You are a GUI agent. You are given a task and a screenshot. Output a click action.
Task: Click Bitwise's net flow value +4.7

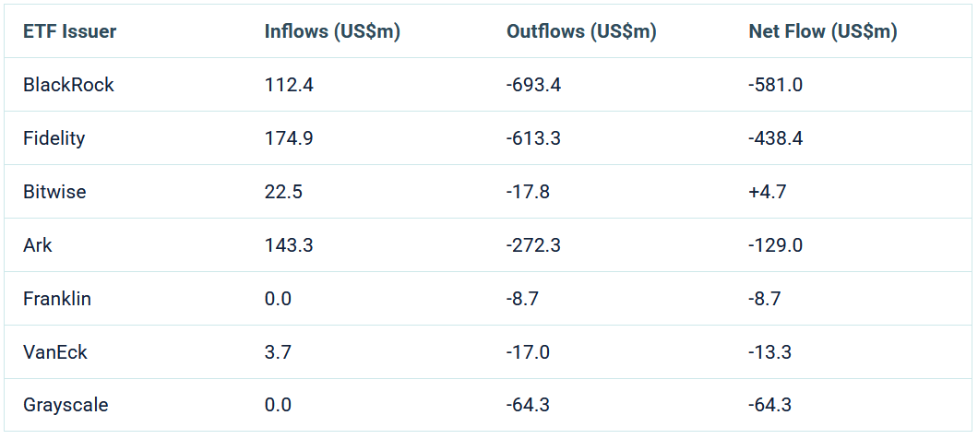(x=768, y=192)
